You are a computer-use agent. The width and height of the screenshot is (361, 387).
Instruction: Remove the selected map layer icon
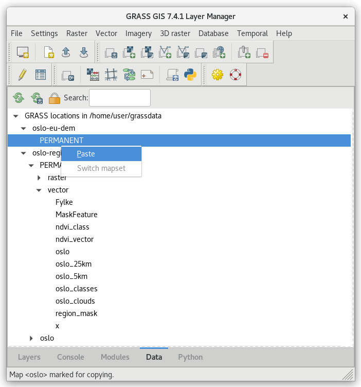coord(262,52)
